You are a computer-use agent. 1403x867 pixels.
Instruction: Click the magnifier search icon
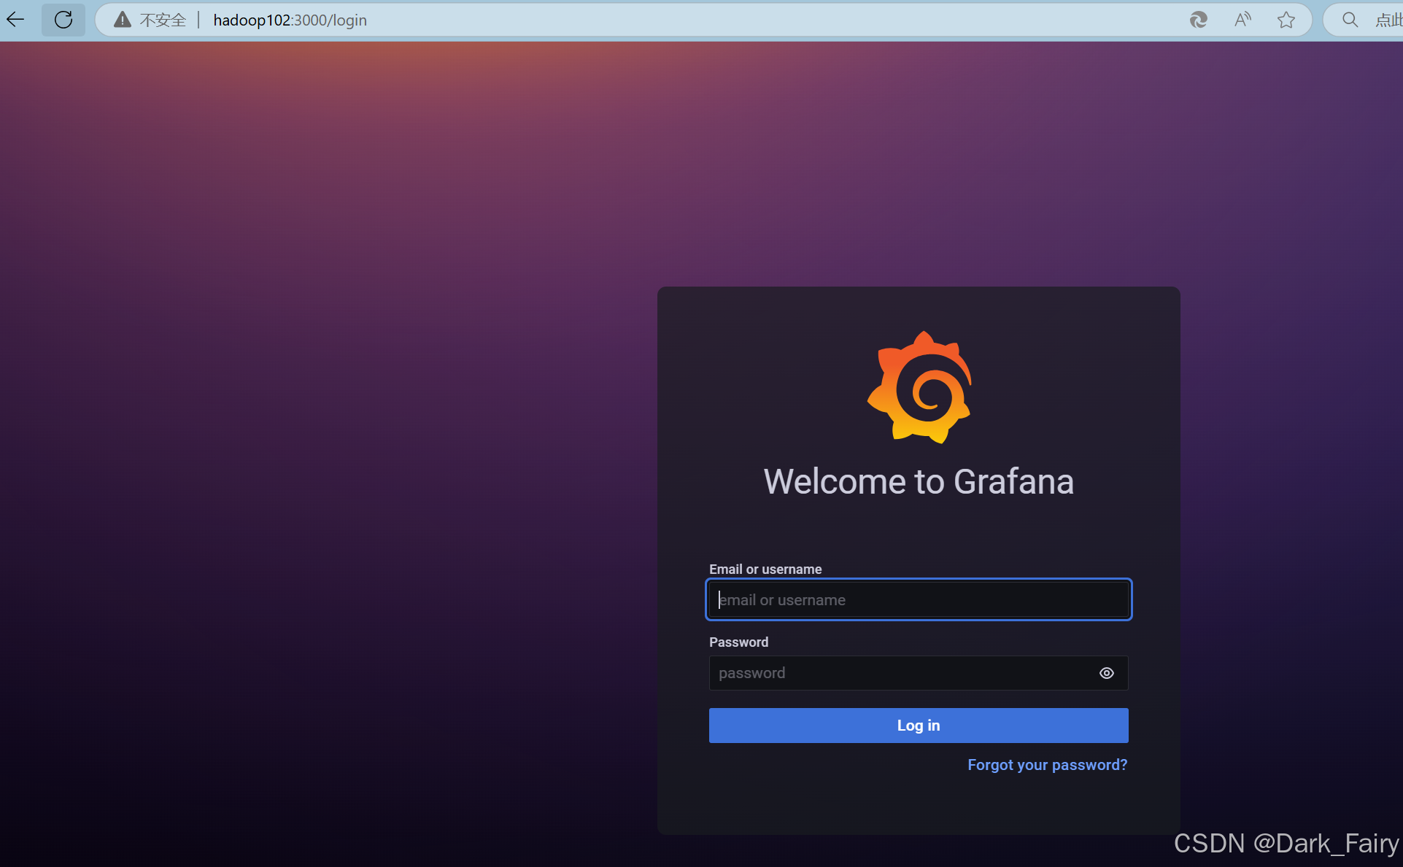[x=1350, y=20]
